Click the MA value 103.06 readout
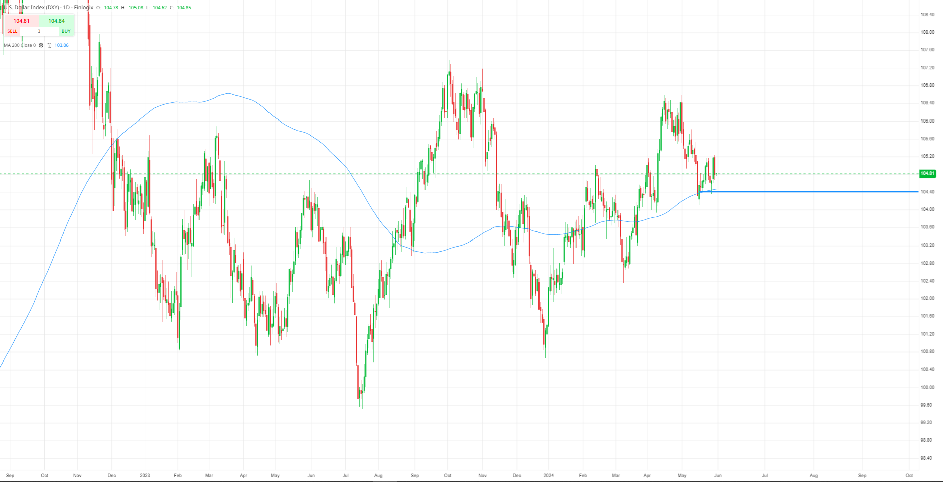 61,45
